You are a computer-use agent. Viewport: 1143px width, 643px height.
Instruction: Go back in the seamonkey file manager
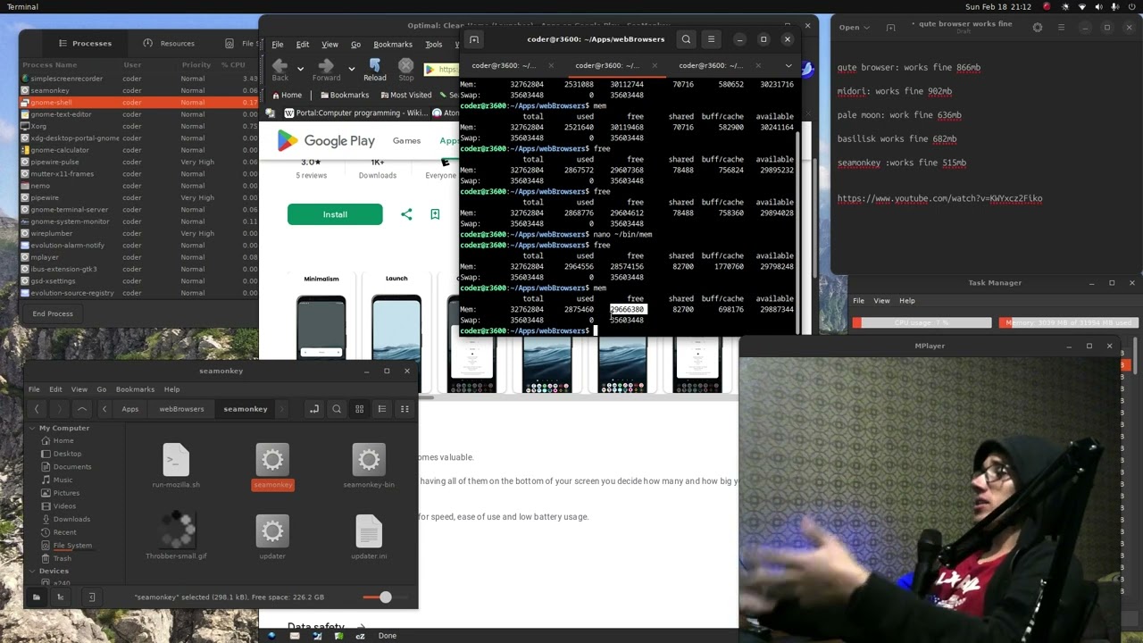click(37, 409)
